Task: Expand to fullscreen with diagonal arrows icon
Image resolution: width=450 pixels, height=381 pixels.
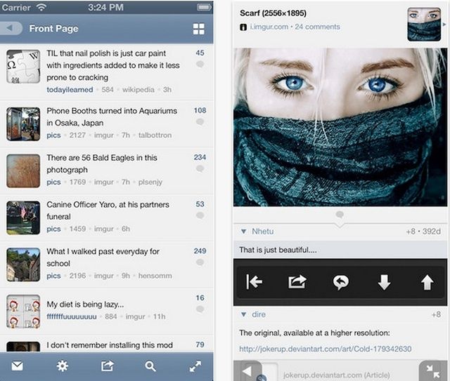Action: click(x=195, y=366)
